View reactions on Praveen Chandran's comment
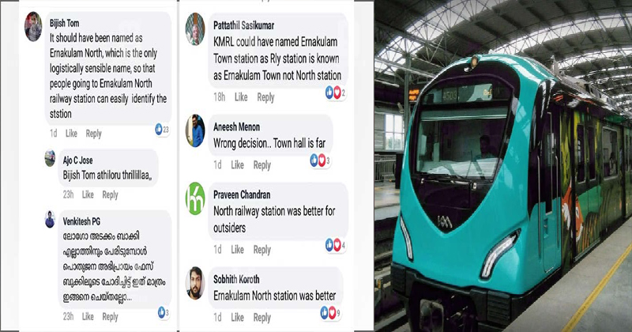632x332 pixels. tap(337, 245)
